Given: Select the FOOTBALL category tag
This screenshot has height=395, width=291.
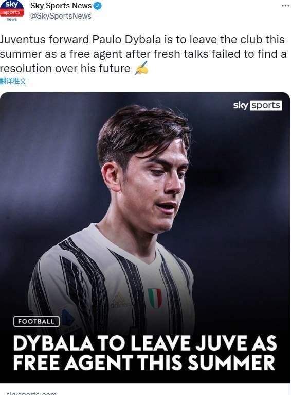Looking at the screenshot, I should click(x=37, y=321).
